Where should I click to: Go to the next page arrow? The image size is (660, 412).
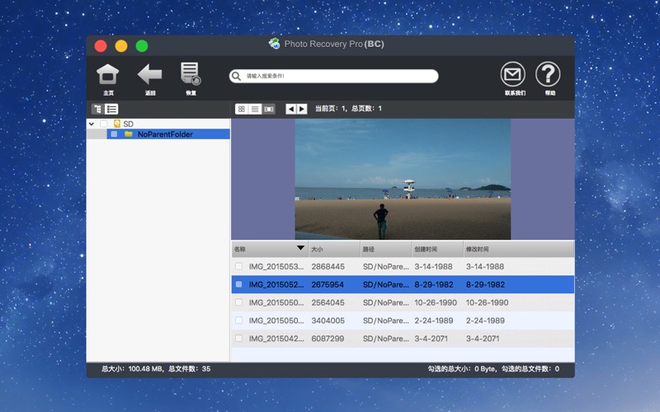[x=302, y=109]
